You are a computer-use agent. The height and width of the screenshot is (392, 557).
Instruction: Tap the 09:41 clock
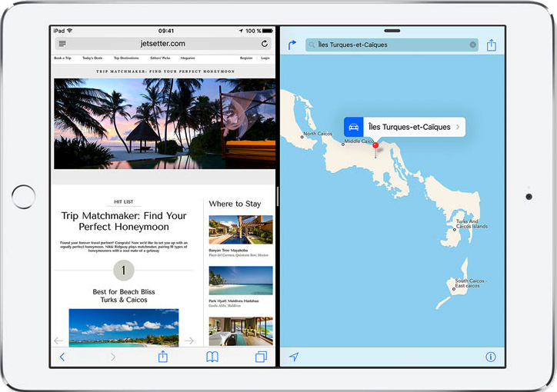[166, 31]
